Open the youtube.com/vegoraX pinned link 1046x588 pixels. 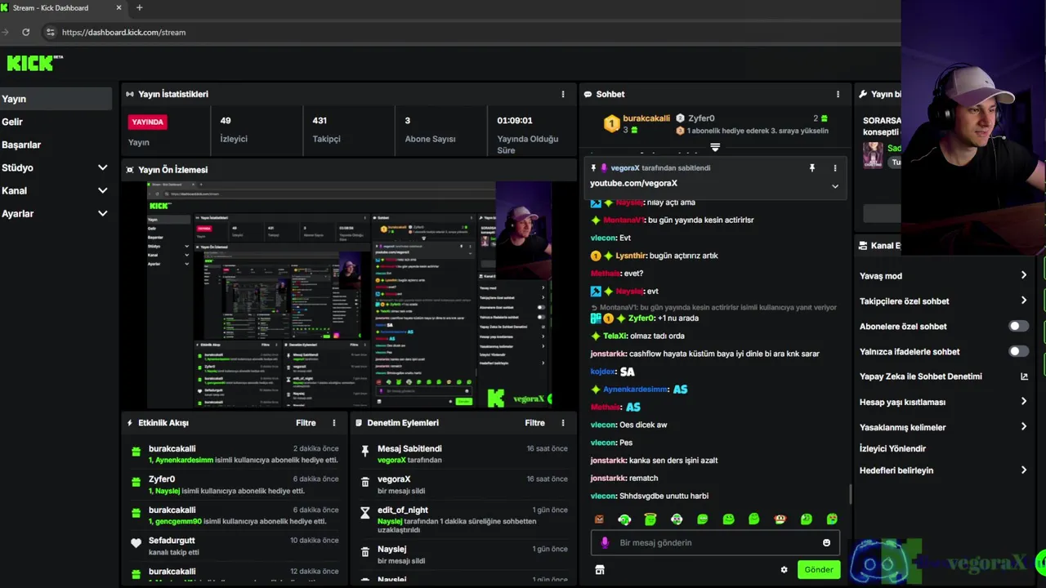point(633,183)
